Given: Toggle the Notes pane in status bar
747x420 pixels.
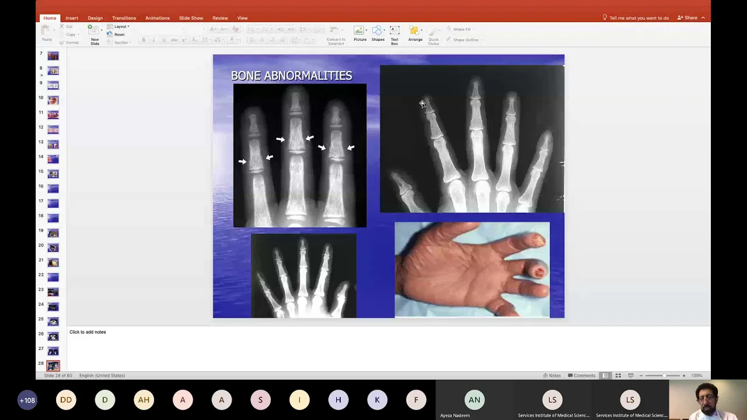Looking at the screenshot, I should tap(551, 376).
